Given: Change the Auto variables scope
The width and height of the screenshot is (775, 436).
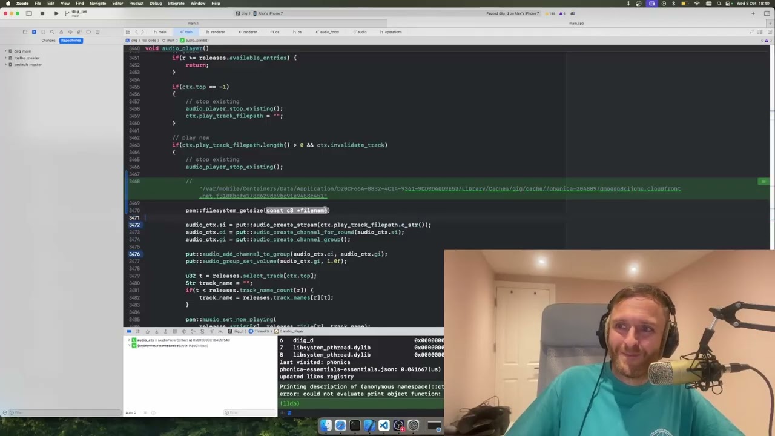Looking at the screenshot, I should tap(131, 412).
